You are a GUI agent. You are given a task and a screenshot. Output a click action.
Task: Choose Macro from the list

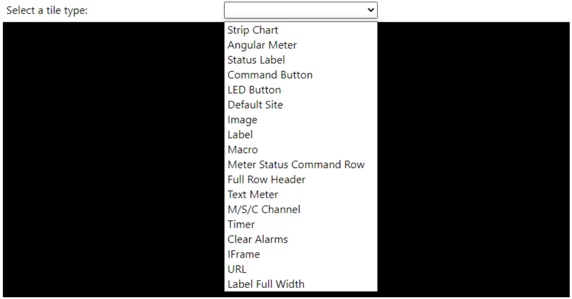pyautogui.click(x=242, y=150)
